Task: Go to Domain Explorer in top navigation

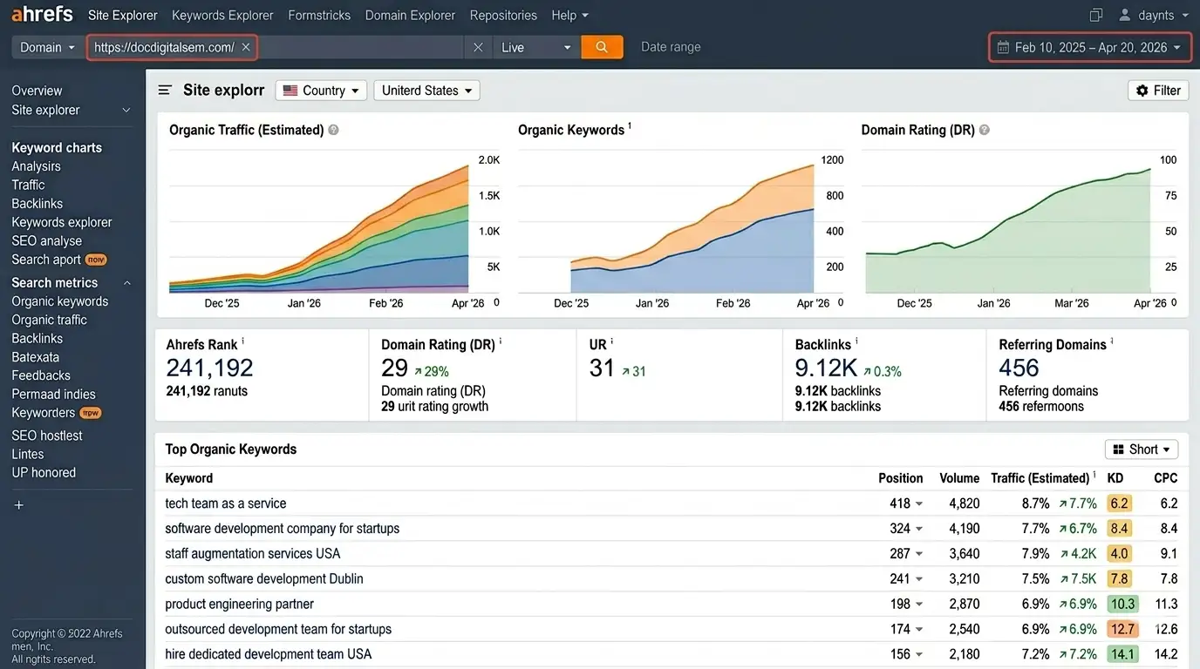Action: [410, 15]
